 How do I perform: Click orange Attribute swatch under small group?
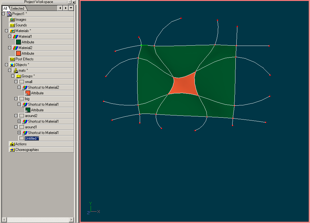point(28,93)
